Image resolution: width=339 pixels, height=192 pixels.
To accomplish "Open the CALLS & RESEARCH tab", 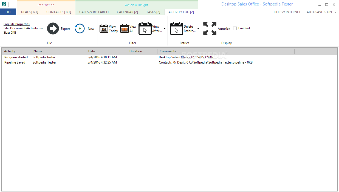I will click(94, 12).
